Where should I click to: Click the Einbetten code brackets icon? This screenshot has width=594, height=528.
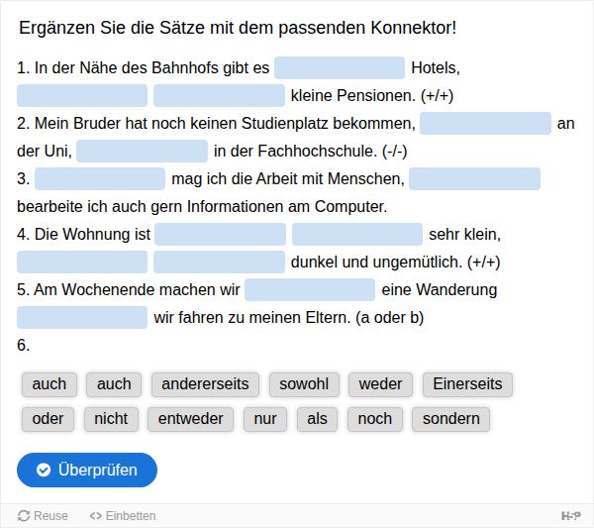tap(95, 516)
